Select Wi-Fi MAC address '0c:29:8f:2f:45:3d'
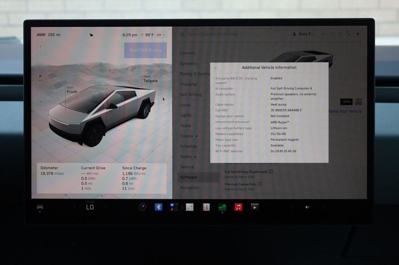399x265 pixels. [x=283, y=151]
